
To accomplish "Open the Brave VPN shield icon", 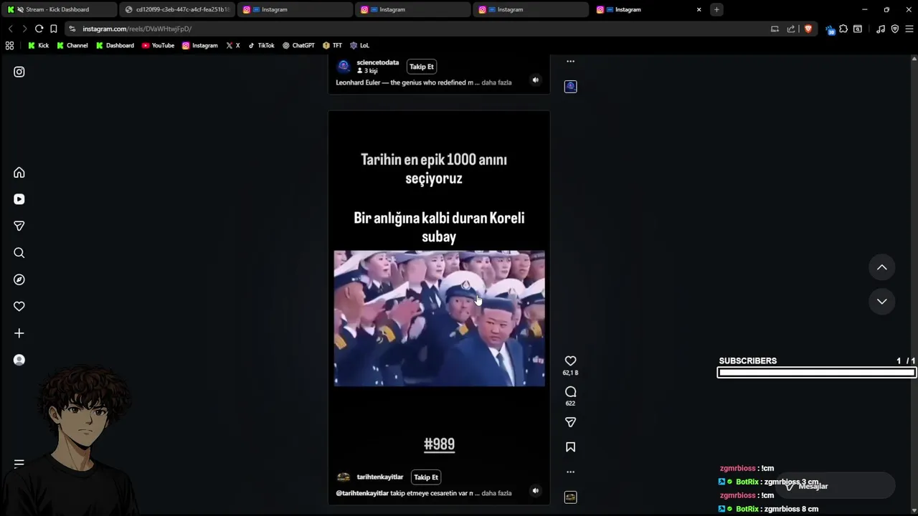I will point(894,29).
